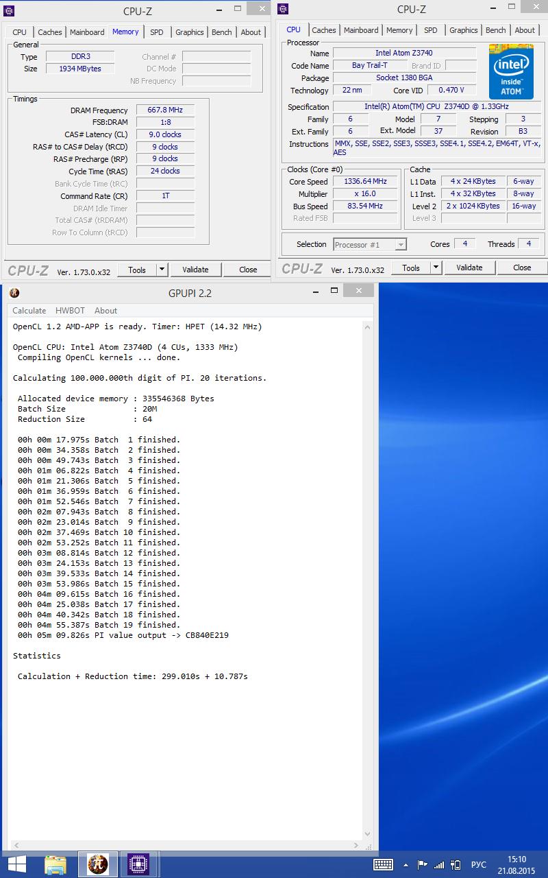The width and height of the screenshot is (548, 878).
Task: Click the Intel Atom logo image
Action: (x=511, y=72)
